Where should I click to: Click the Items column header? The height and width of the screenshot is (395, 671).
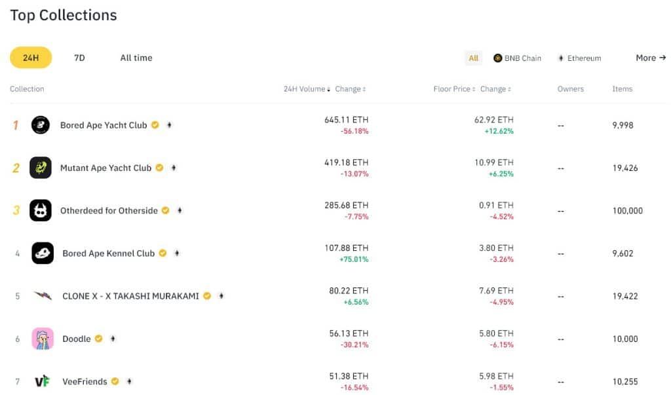coord(623,89)
